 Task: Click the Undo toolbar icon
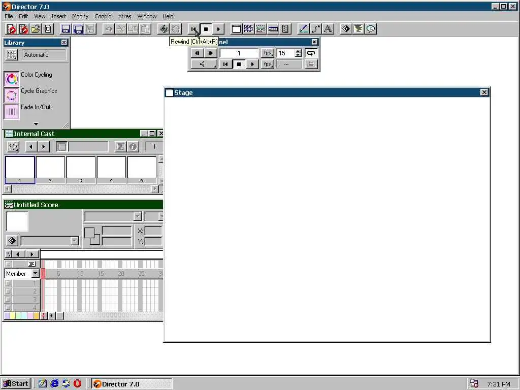click(x=109, y=29)
